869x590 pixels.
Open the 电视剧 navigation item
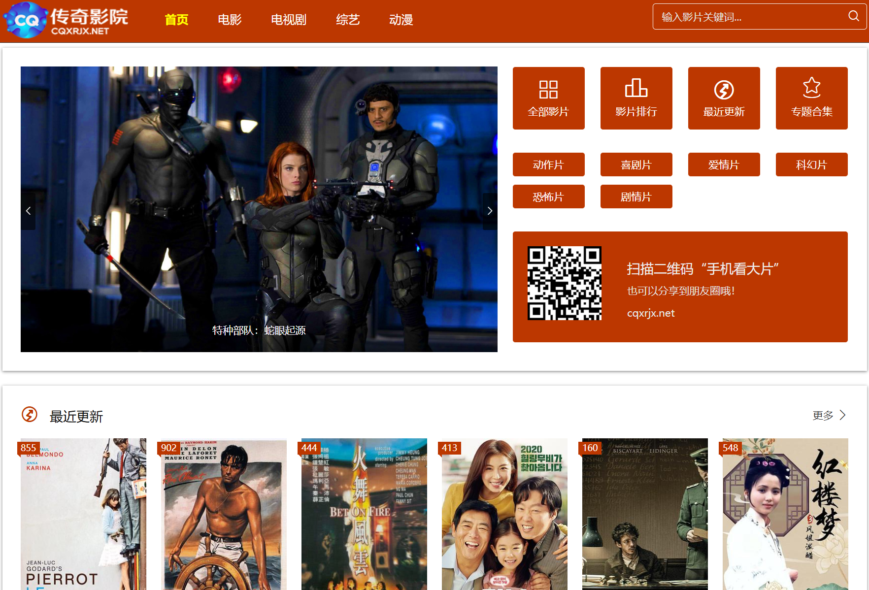coord(289,20)
